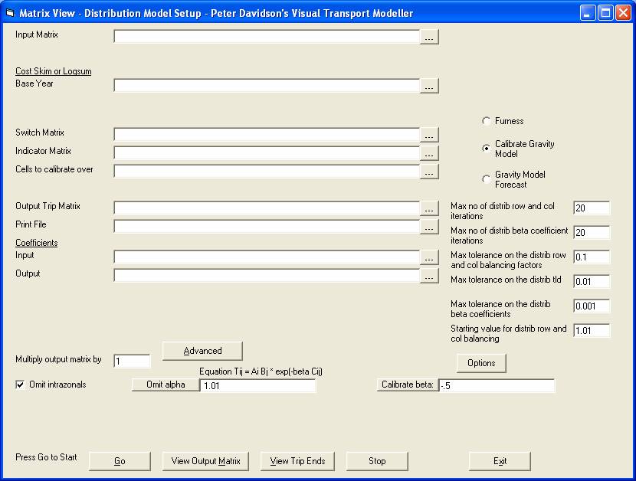The height and width of the screenshot is (481, 636).
Task: Click the Multiply output matrix by field
Action: coord(132,361)
